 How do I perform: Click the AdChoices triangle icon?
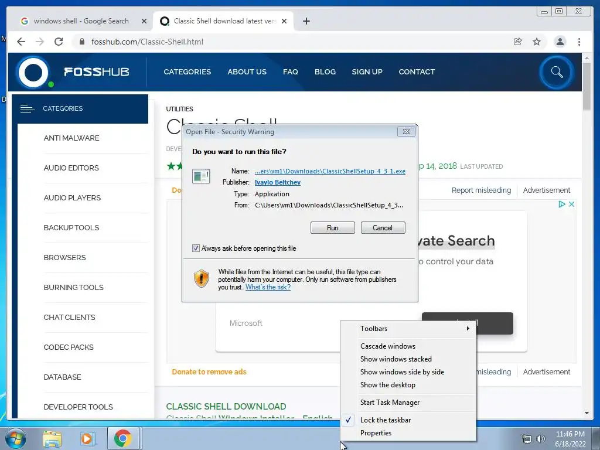pos(562,204)
